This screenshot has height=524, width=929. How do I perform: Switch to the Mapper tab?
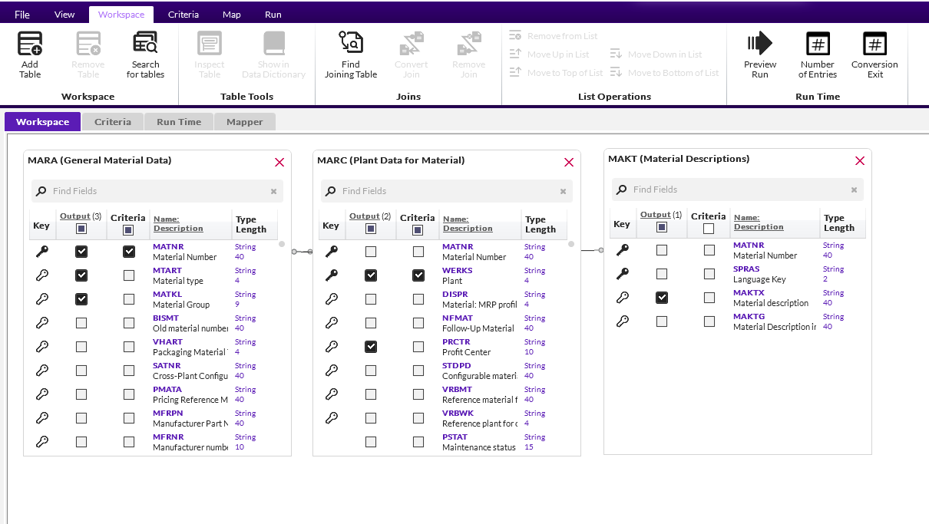click(x=245, y=122)
